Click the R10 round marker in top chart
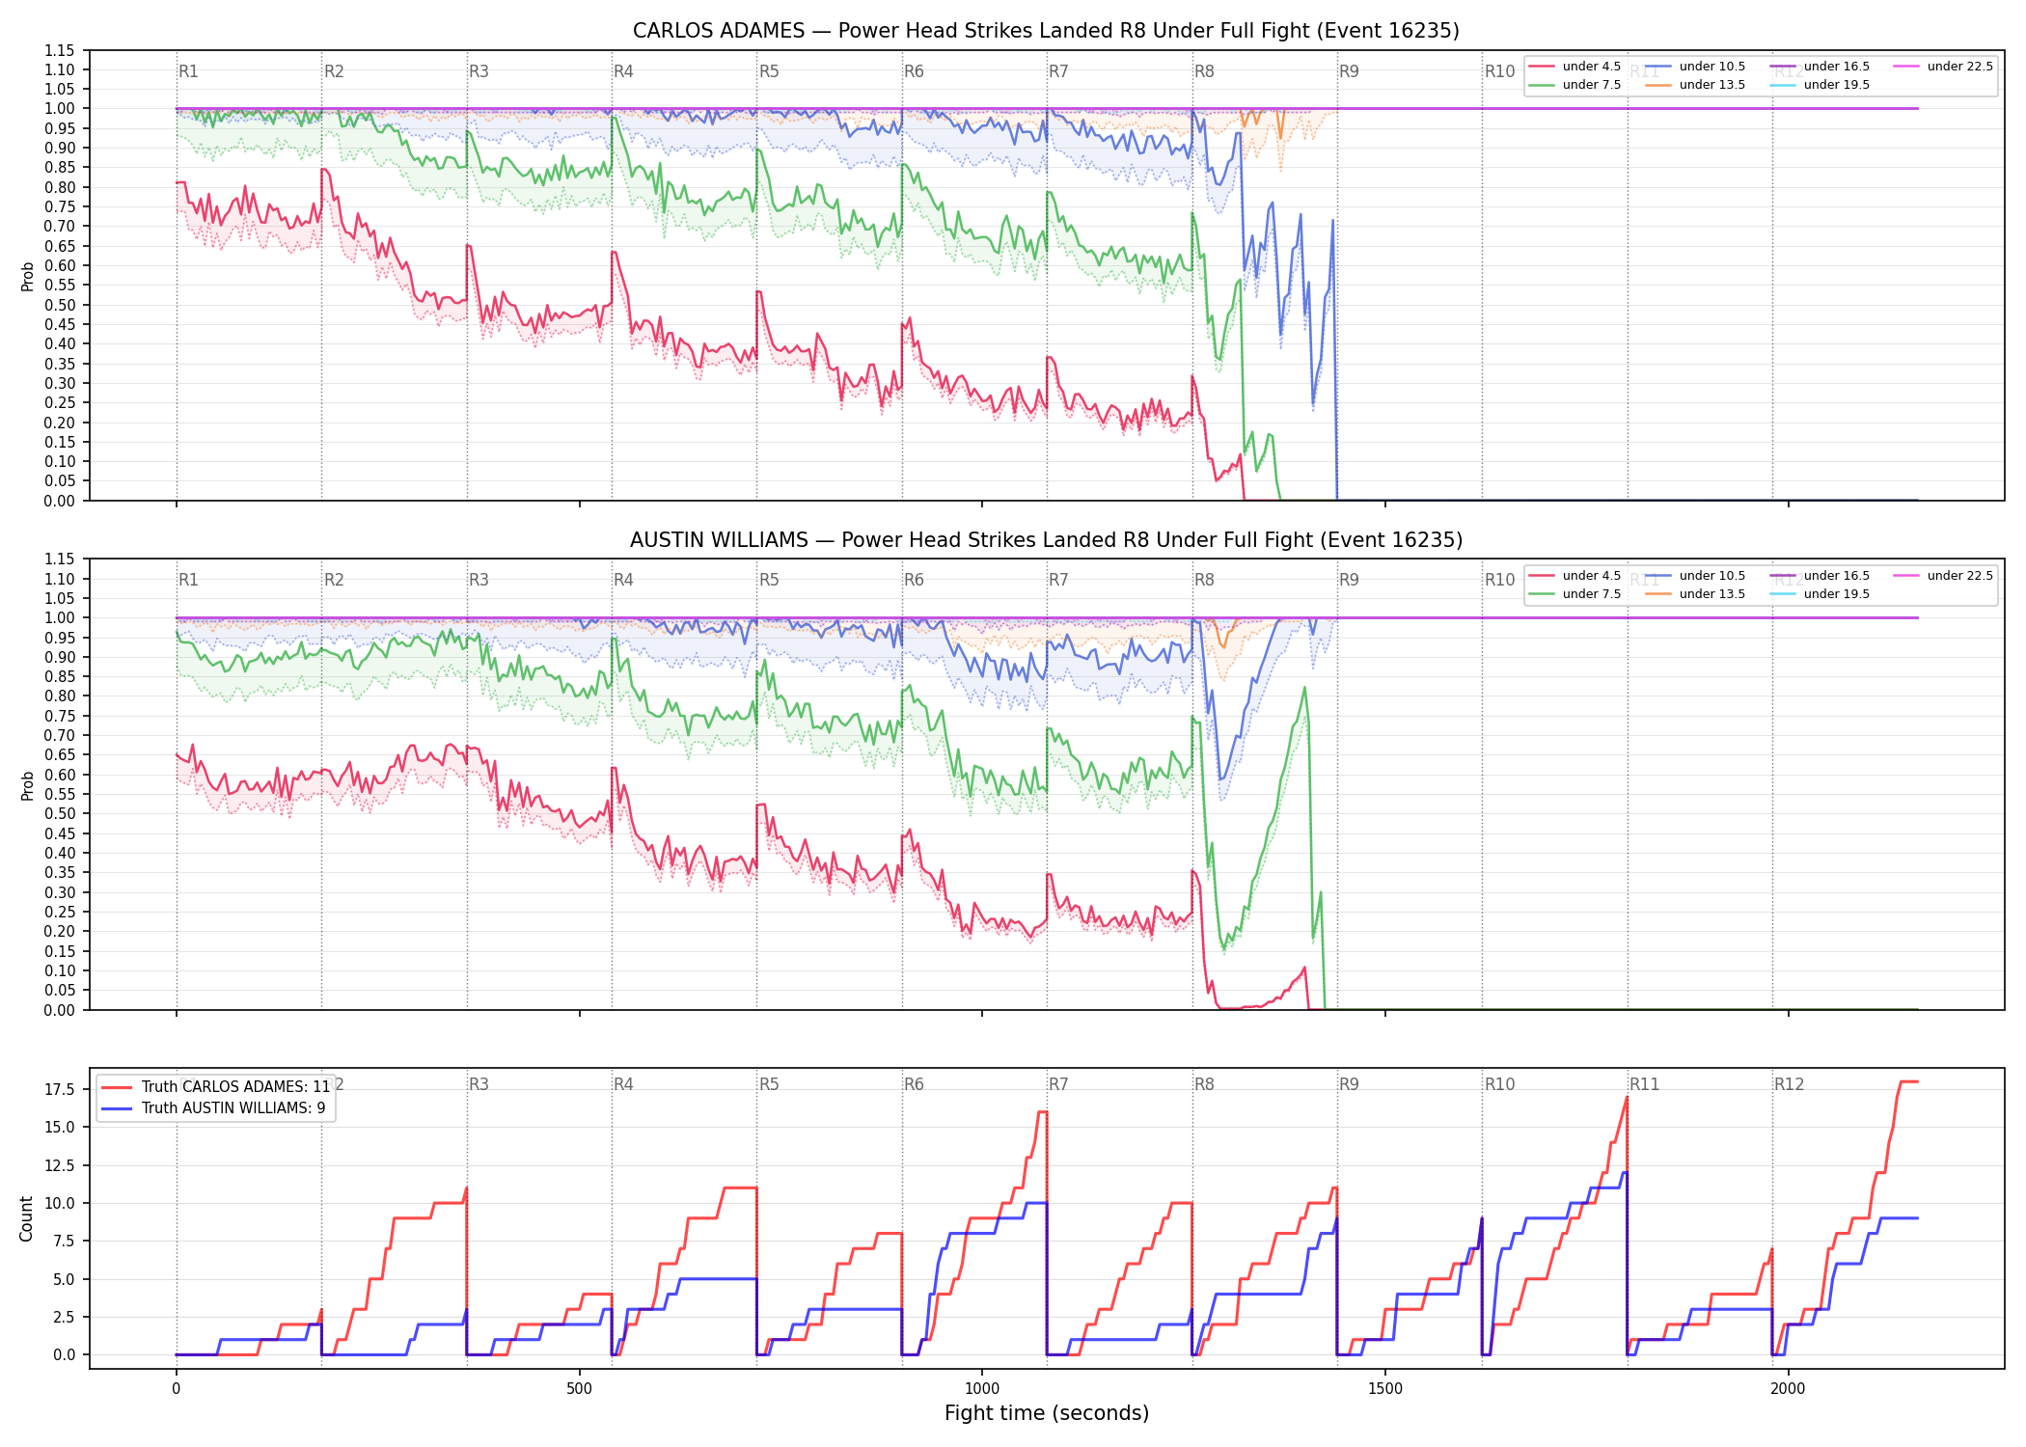2026x1447 pixels. tap(1499, 71)
